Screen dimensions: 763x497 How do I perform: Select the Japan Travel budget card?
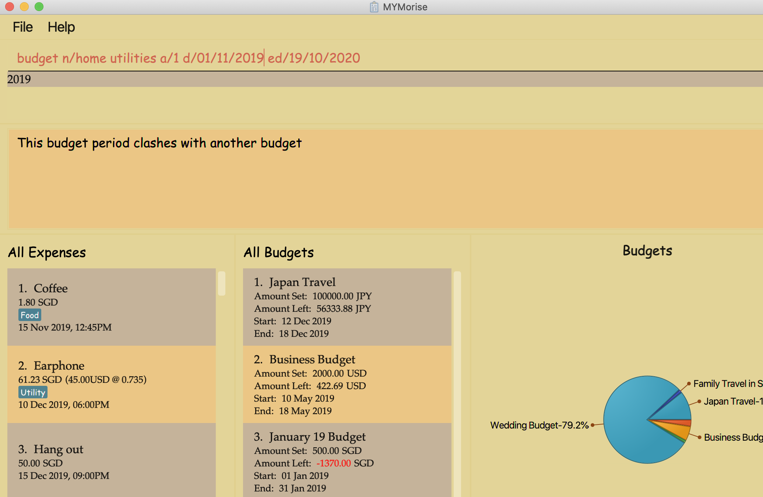click(347, 307)
